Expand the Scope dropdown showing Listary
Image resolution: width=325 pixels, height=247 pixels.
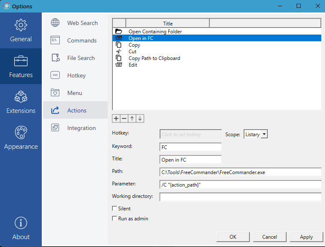click(255, 134)
